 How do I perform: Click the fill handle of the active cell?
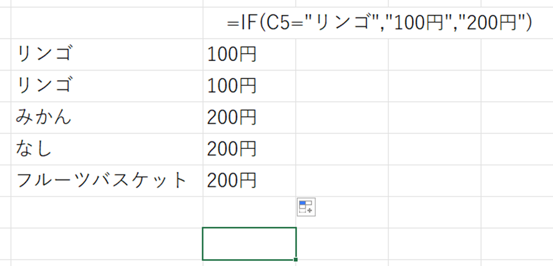tap(295, 259)
